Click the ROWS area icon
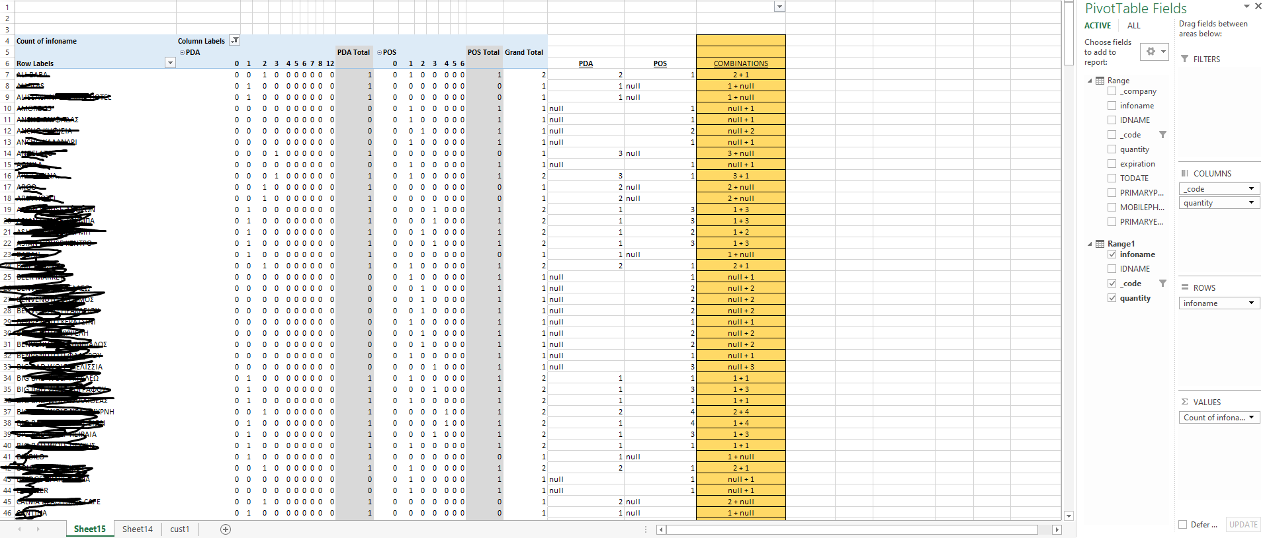 coord(1185,288)
